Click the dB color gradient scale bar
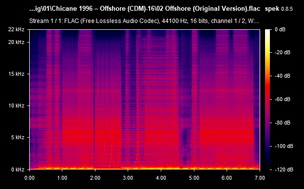The width and height of the screenshot is (304, 189). [267, 99]
